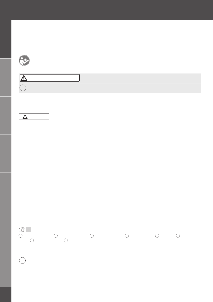
Task: Open the small dark tab at the sidebar's end
Action: (6, 294)
